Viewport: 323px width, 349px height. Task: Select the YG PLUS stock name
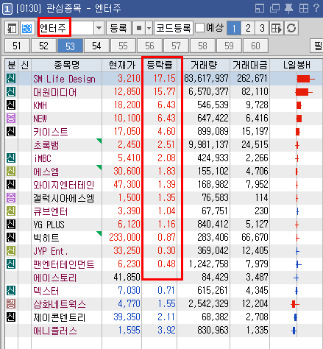pyautogui.click(x=49, y=225)
